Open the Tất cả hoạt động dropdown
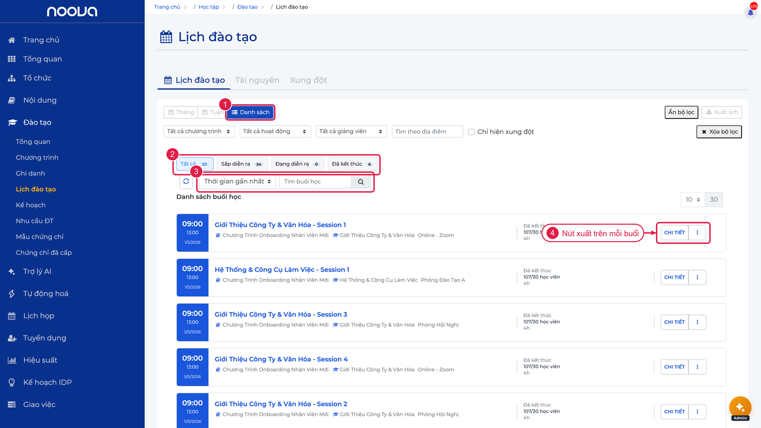This screenshot has width=761, height=428. [275, 131]
